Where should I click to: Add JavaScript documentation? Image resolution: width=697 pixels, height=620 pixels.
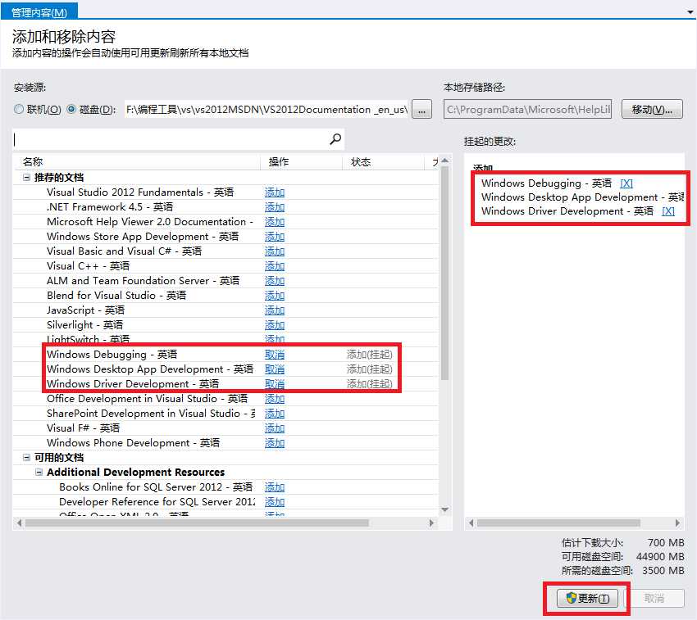click(x=274, y=310)
